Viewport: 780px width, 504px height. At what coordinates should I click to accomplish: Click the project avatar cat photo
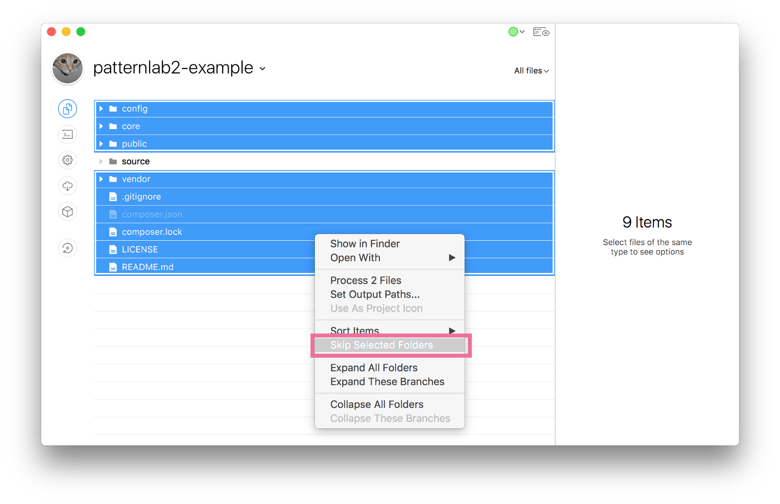pyautogui.click(x=67, y=68)
